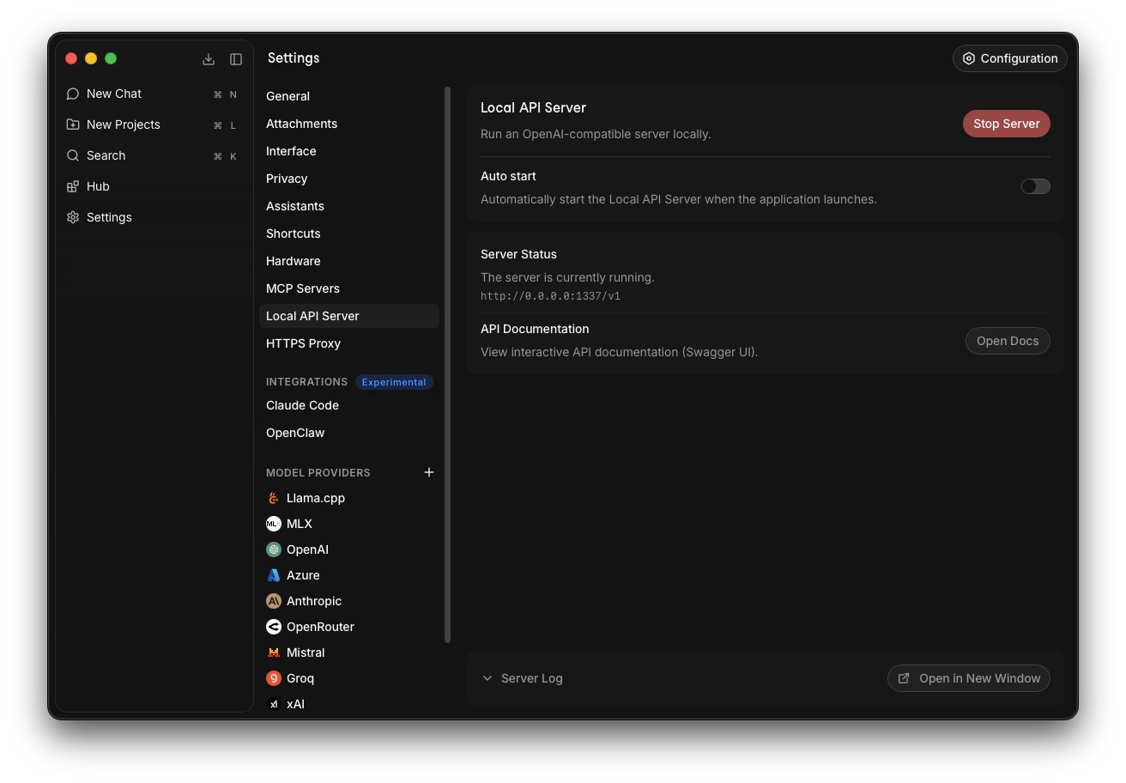Screen dimensions: 1126x783
Task: Open Shortcuts settings
Action: pyautogui.click(x=349, y=234)
